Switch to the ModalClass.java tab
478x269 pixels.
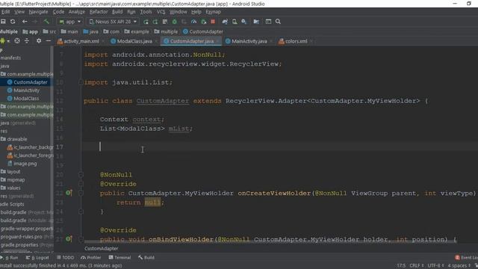click(134, 41)
